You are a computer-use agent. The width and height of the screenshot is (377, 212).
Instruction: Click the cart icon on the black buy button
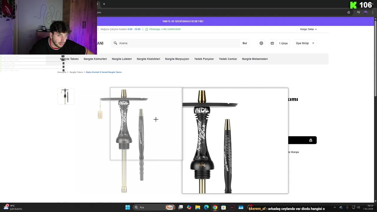tap(311, 140)
